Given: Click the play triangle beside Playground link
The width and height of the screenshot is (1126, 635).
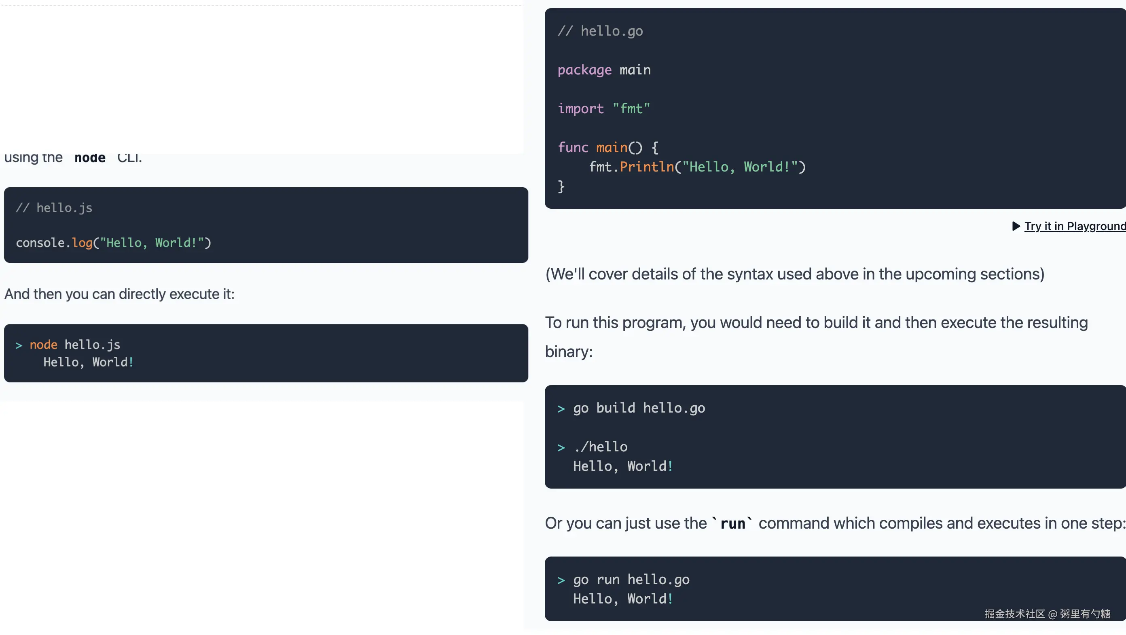Looking at the screenshot, I should click(x=1016, y=226).
